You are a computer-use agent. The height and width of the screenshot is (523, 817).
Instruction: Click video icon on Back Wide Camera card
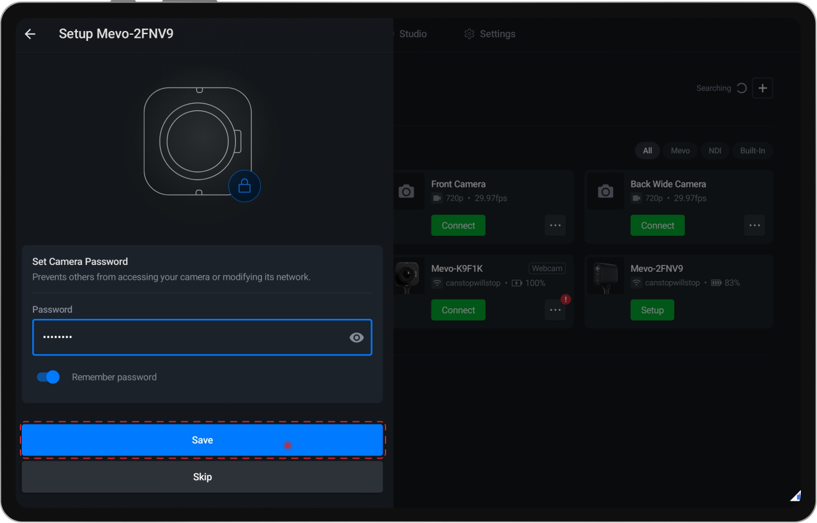[x=636, y=199]
